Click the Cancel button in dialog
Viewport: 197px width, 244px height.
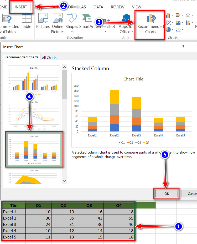pos(190,194)
